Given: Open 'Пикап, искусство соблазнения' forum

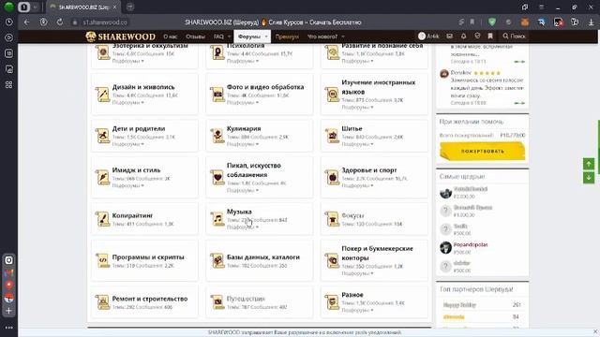Looking at the screenshot, I should coord(254,170).
